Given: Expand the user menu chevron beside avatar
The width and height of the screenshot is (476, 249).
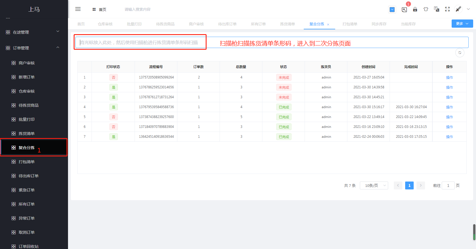Looking at the screenshot, I should (x=468, y=9).
